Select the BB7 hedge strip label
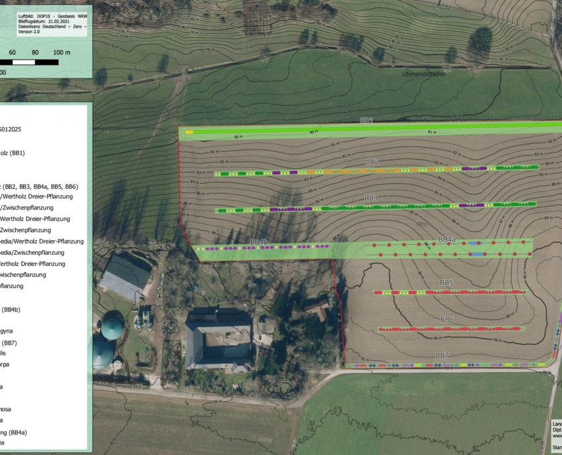562x455 pixels. tap(442, 357)
